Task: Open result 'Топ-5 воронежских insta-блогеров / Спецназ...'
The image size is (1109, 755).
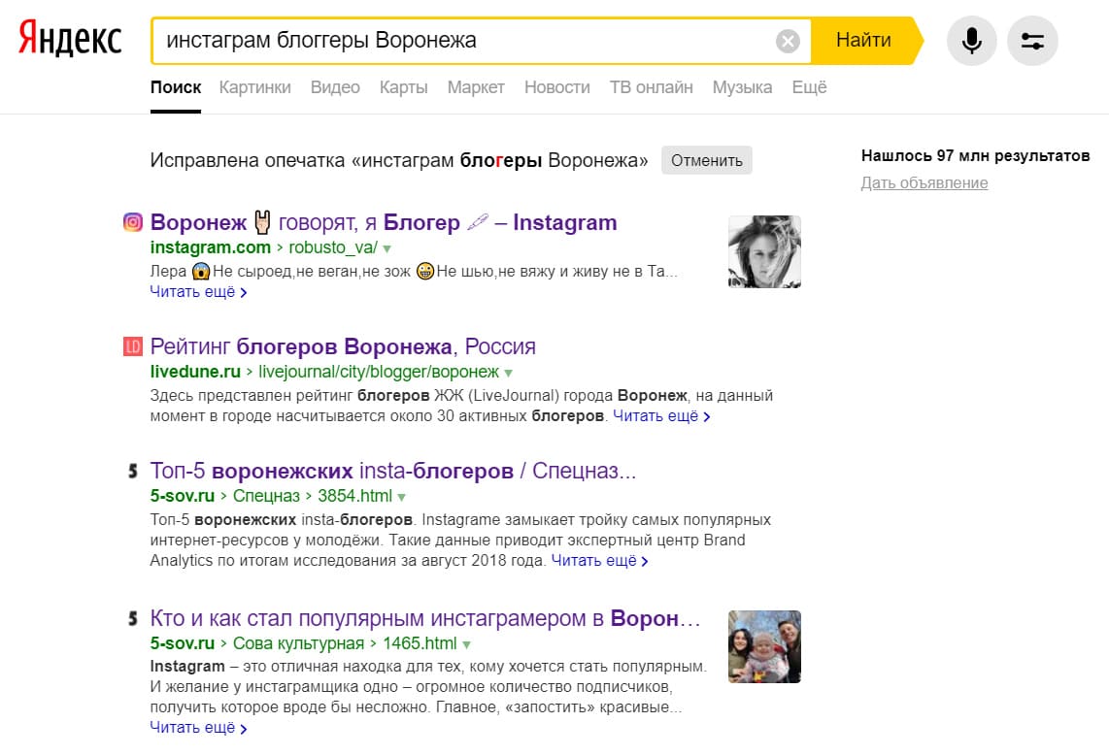Action: point(393,472)
